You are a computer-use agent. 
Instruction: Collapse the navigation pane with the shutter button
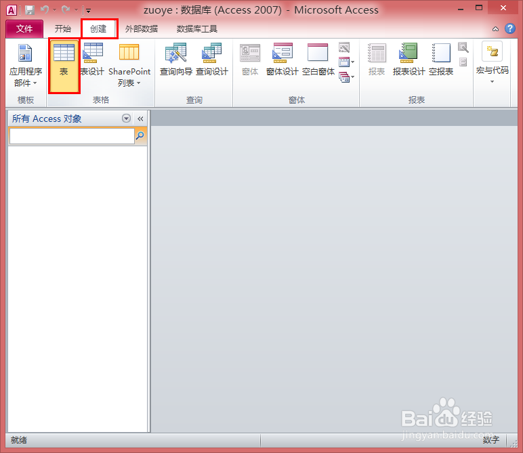point(140,118)
